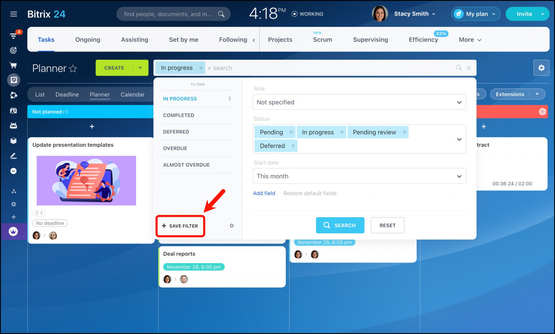Click the filter search input field

pyautogui.click(x=330, y=68)
